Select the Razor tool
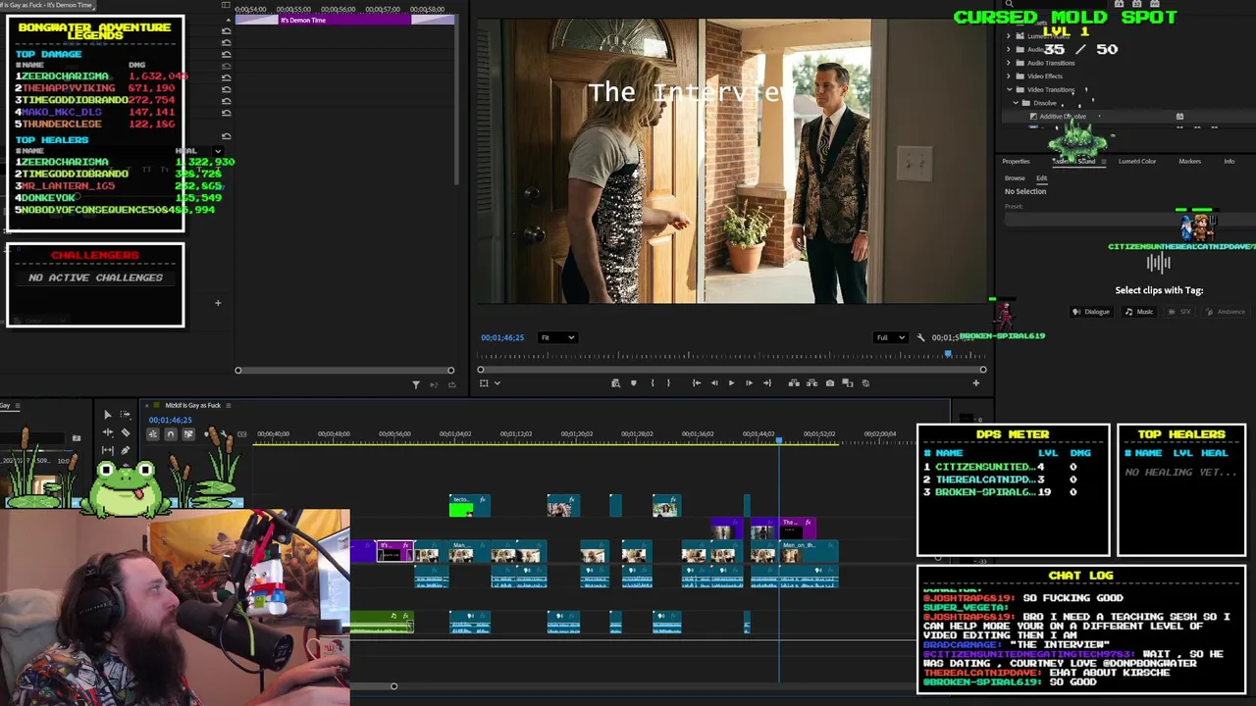Screen dimensions: 1256x706 tap(126, 432)
